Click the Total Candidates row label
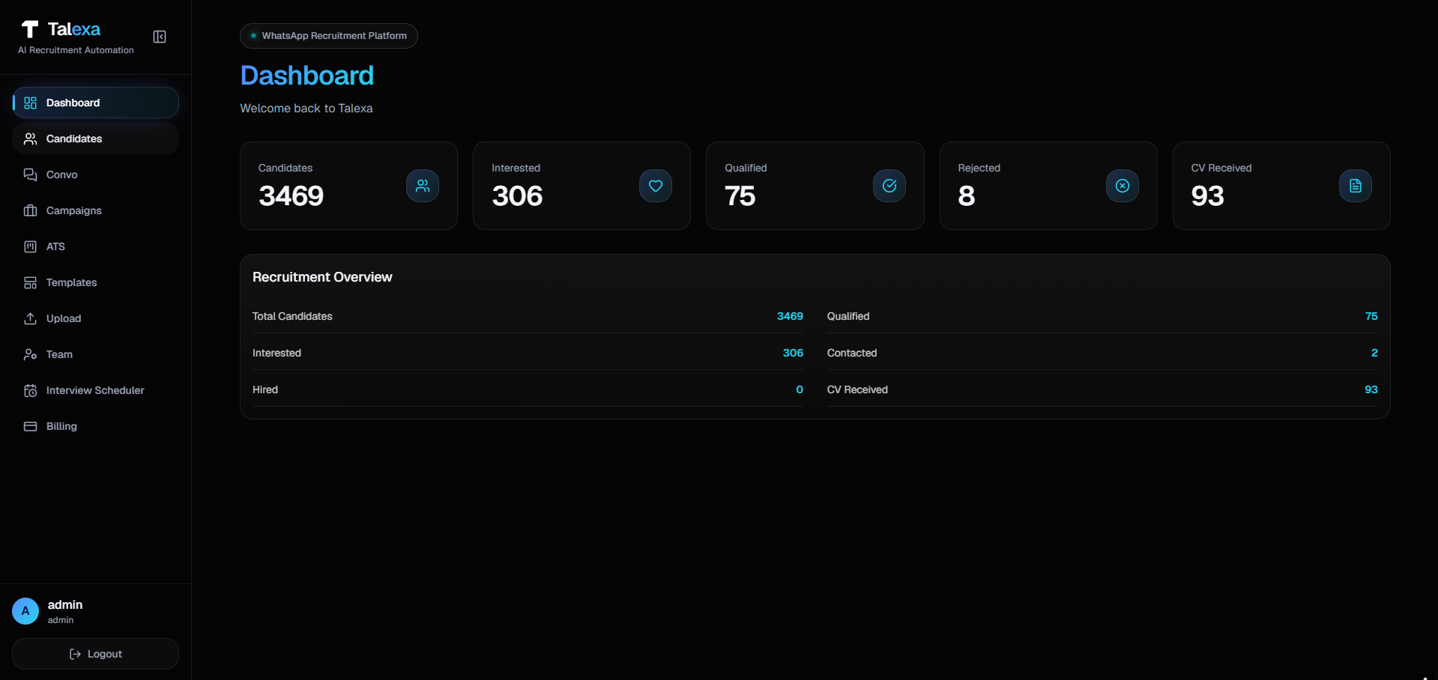The height and width of the screenshot is (680, 1438). (x=292, y=316)
